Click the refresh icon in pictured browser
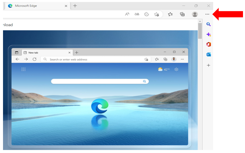 [35, 59]
